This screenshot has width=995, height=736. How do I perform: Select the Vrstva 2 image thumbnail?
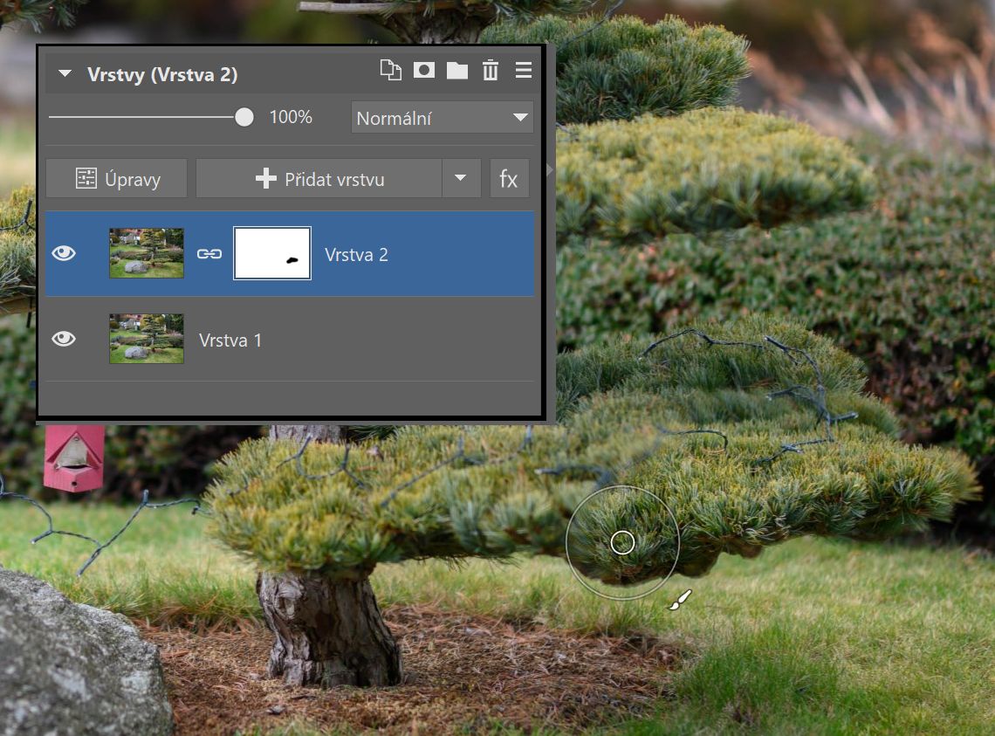[147, 253]
